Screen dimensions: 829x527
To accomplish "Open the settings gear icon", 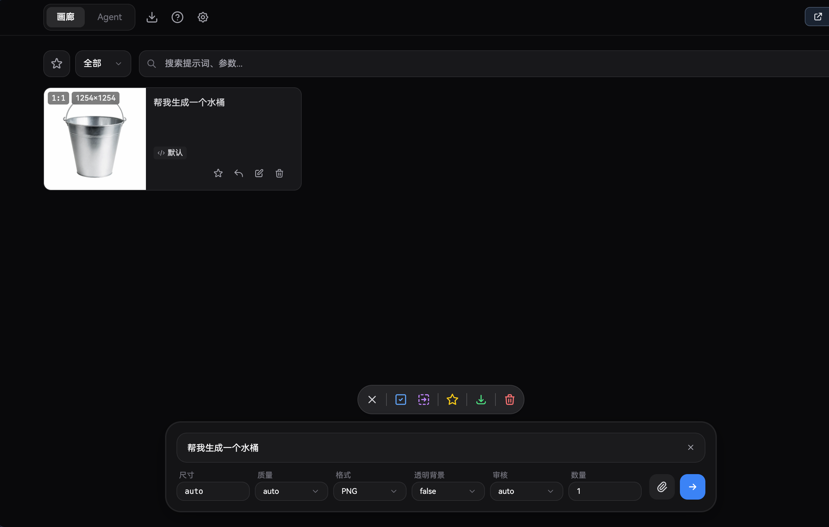I will click(203, 17).
